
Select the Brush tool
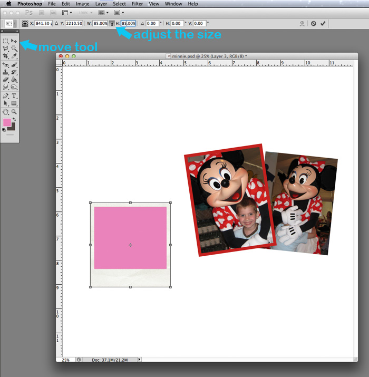(x=14, y=65)
